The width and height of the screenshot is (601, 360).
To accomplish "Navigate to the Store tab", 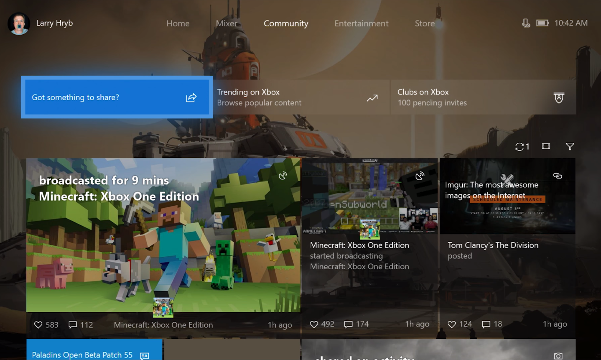I will (425, 23).
